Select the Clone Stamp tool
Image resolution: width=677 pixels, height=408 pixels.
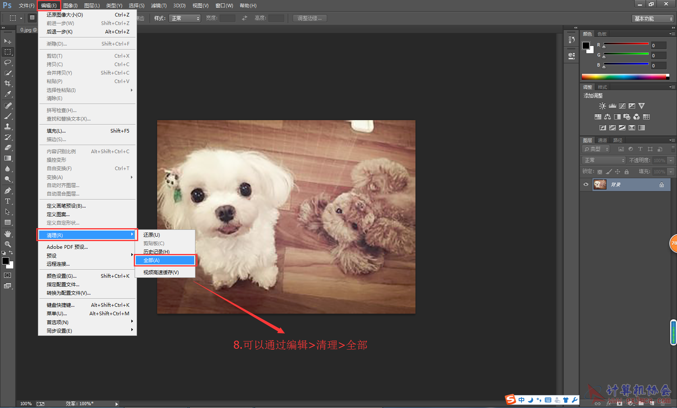(x=8, y=127)
